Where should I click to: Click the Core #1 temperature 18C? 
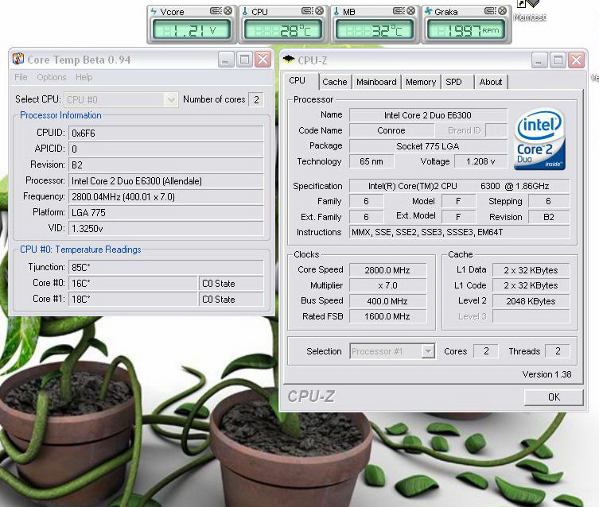[133, 300]
